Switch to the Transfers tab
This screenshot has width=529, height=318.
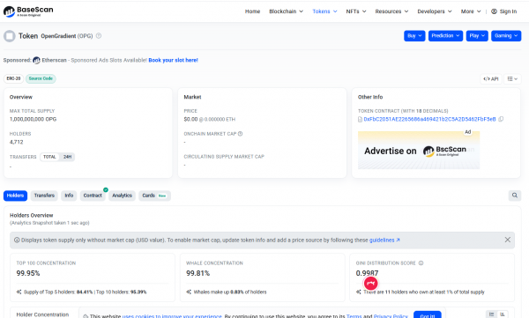(x=44, y=196)
